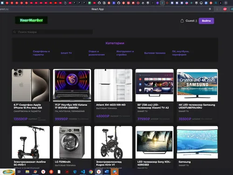Click price '99990₽' on MSI laptop card
233x175 pixels.
pos(62,119)
